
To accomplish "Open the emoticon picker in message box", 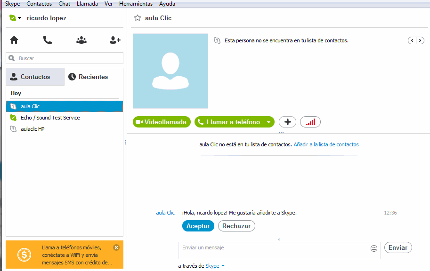I will pyautogui.click(x=374, y=248).
